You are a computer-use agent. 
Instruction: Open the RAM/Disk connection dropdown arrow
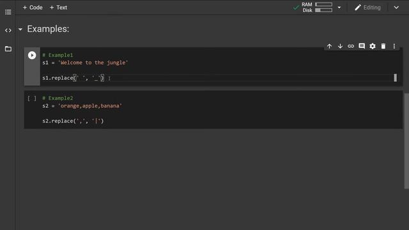[x=339, y=8]
